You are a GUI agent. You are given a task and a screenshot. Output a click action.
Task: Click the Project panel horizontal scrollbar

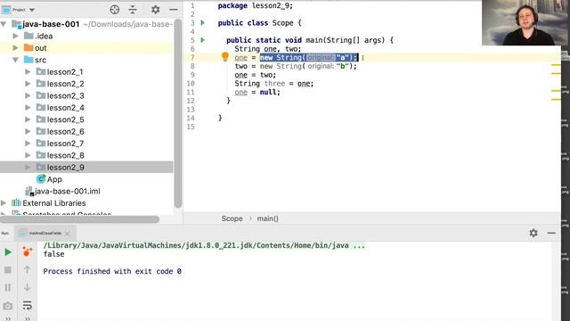click(x=79, y=219)
